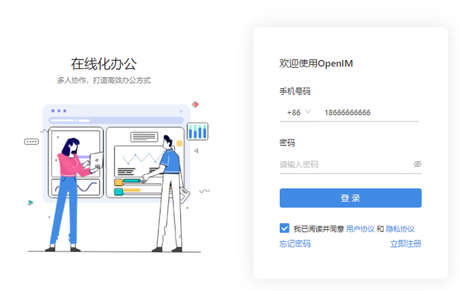
Task: Uncheck the 我已阅读并同意 agreement checkbox
Action: tap(284, 228)
